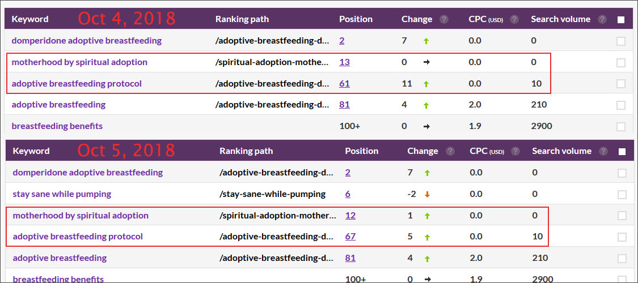Click help icon beside Change in top table
The image size is (638, 283).
tap(444, 19)
